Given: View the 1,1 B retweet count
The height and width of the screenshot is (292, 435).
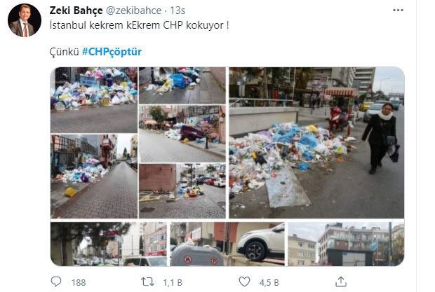Looking at the screenshot, I should click(173, 283).
